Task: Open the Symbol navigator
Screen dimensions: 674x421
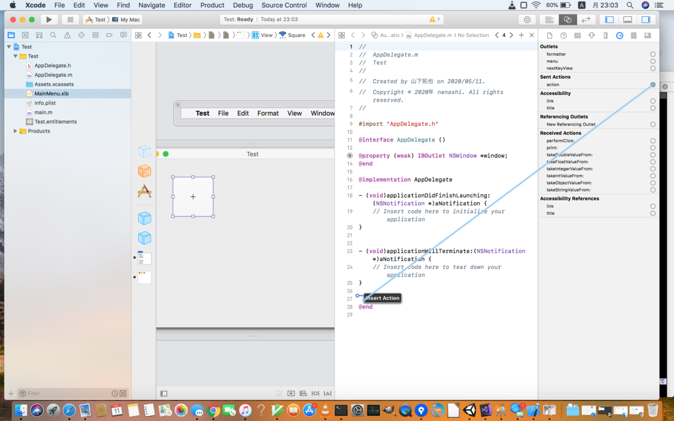Action: (39, 35)
